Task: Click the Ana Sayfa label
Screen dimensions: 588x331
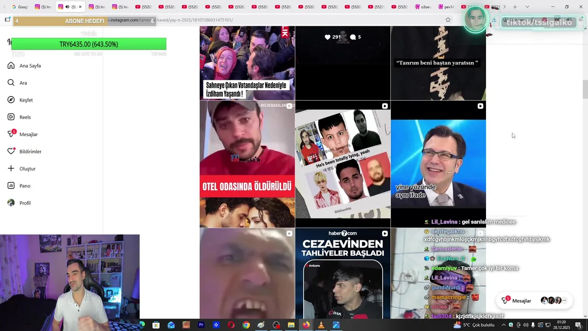Action: pyautogui.click(x=30, y=66)
